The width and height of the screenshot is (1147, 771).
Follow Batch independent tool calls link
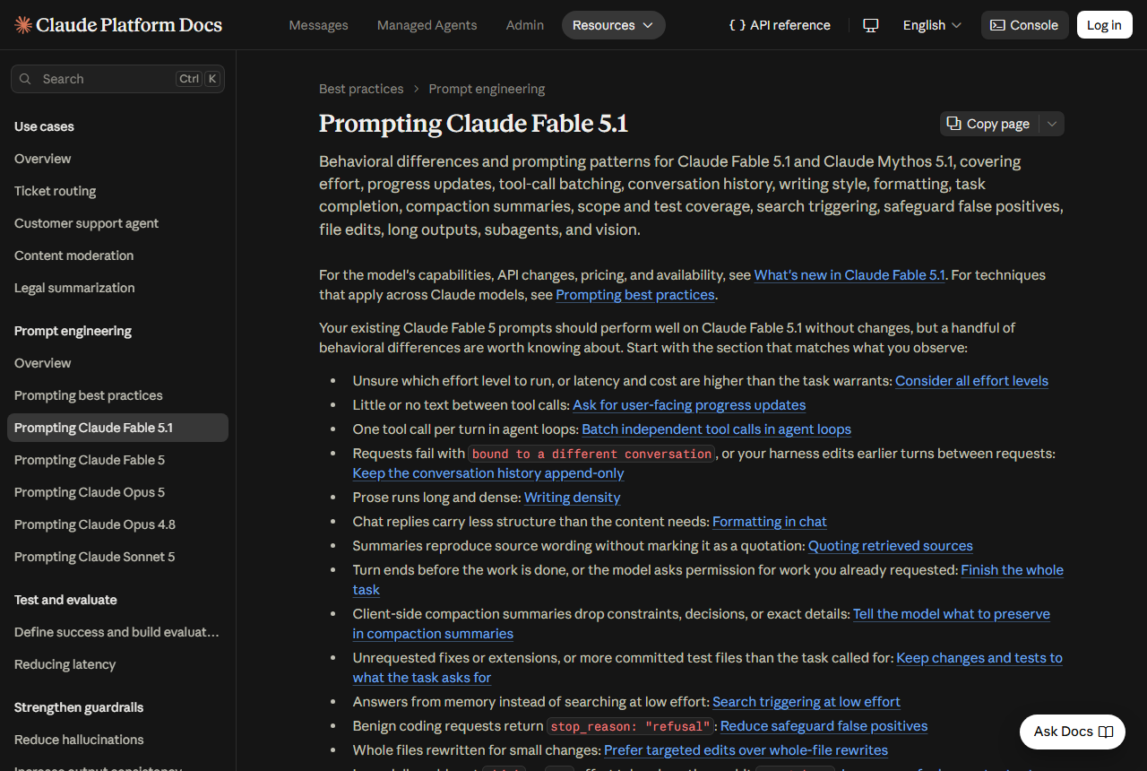(x=716, y=429)
